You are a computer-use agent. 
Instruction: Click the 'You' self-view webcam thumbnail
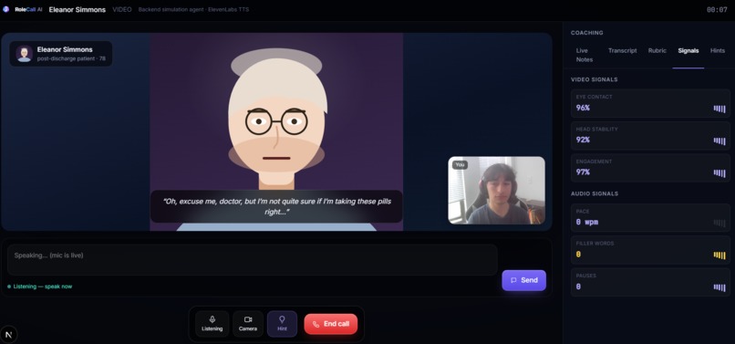496,190
